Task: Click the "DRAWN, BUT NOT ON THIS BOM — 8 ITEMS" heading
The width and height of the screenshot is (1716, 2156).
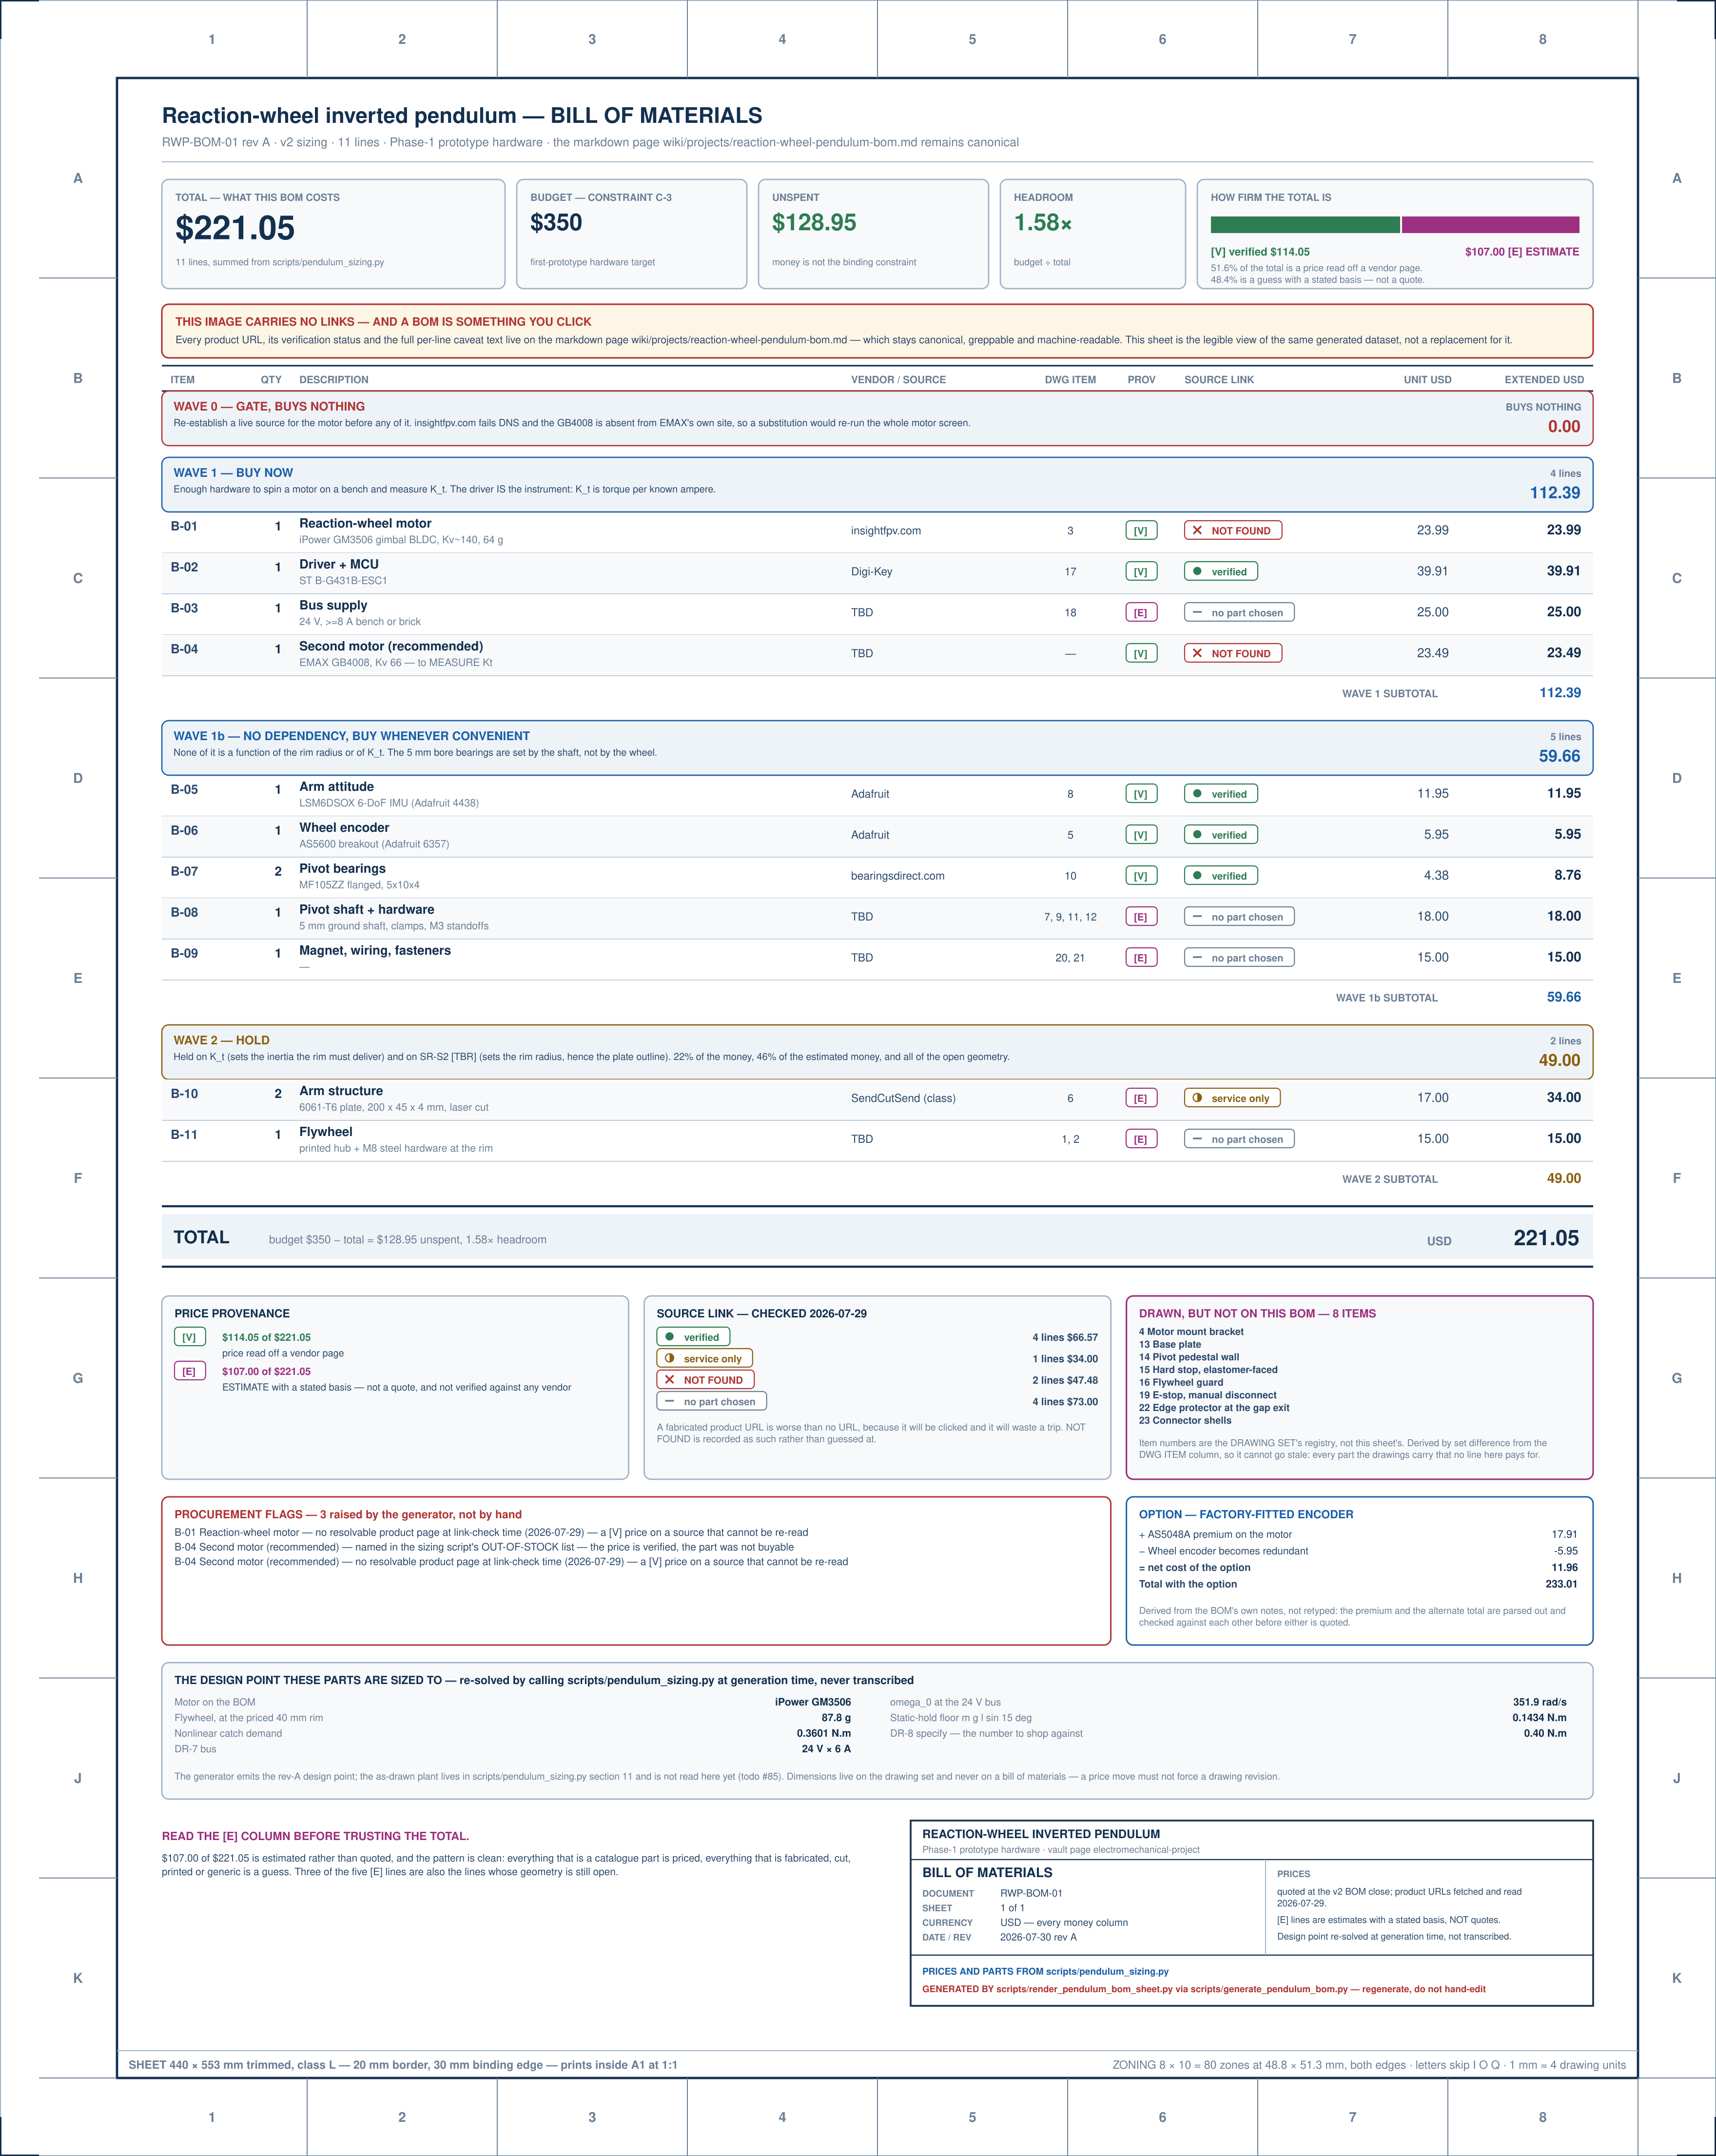Action: 1257,1314
